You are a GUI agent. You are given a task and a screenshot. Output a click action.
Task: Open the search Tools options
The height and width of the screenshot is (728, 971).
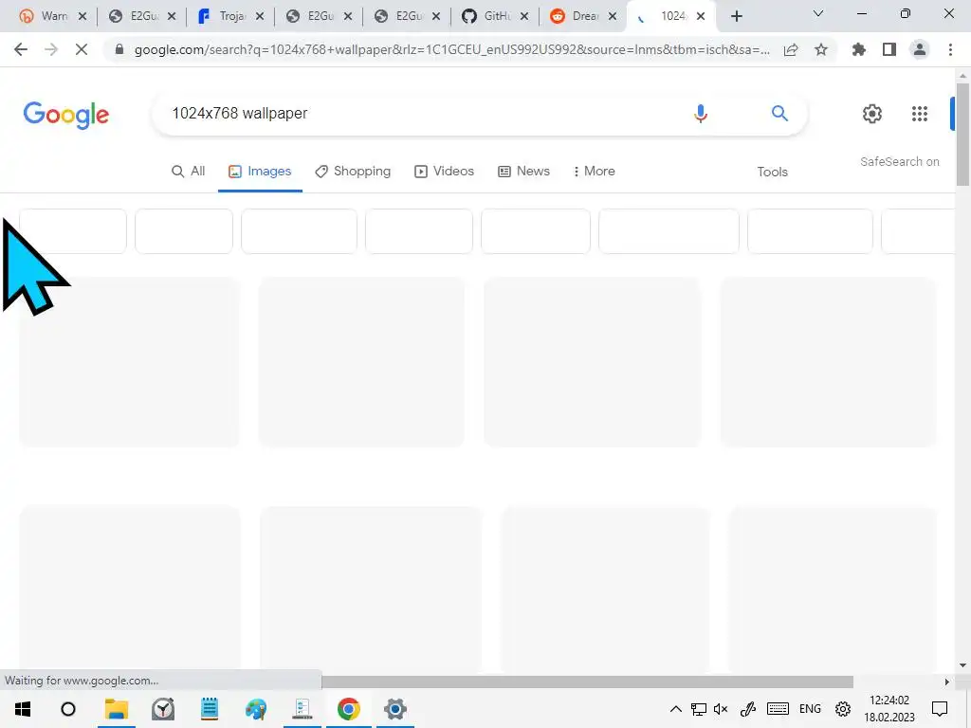click(x=772, y=173)
